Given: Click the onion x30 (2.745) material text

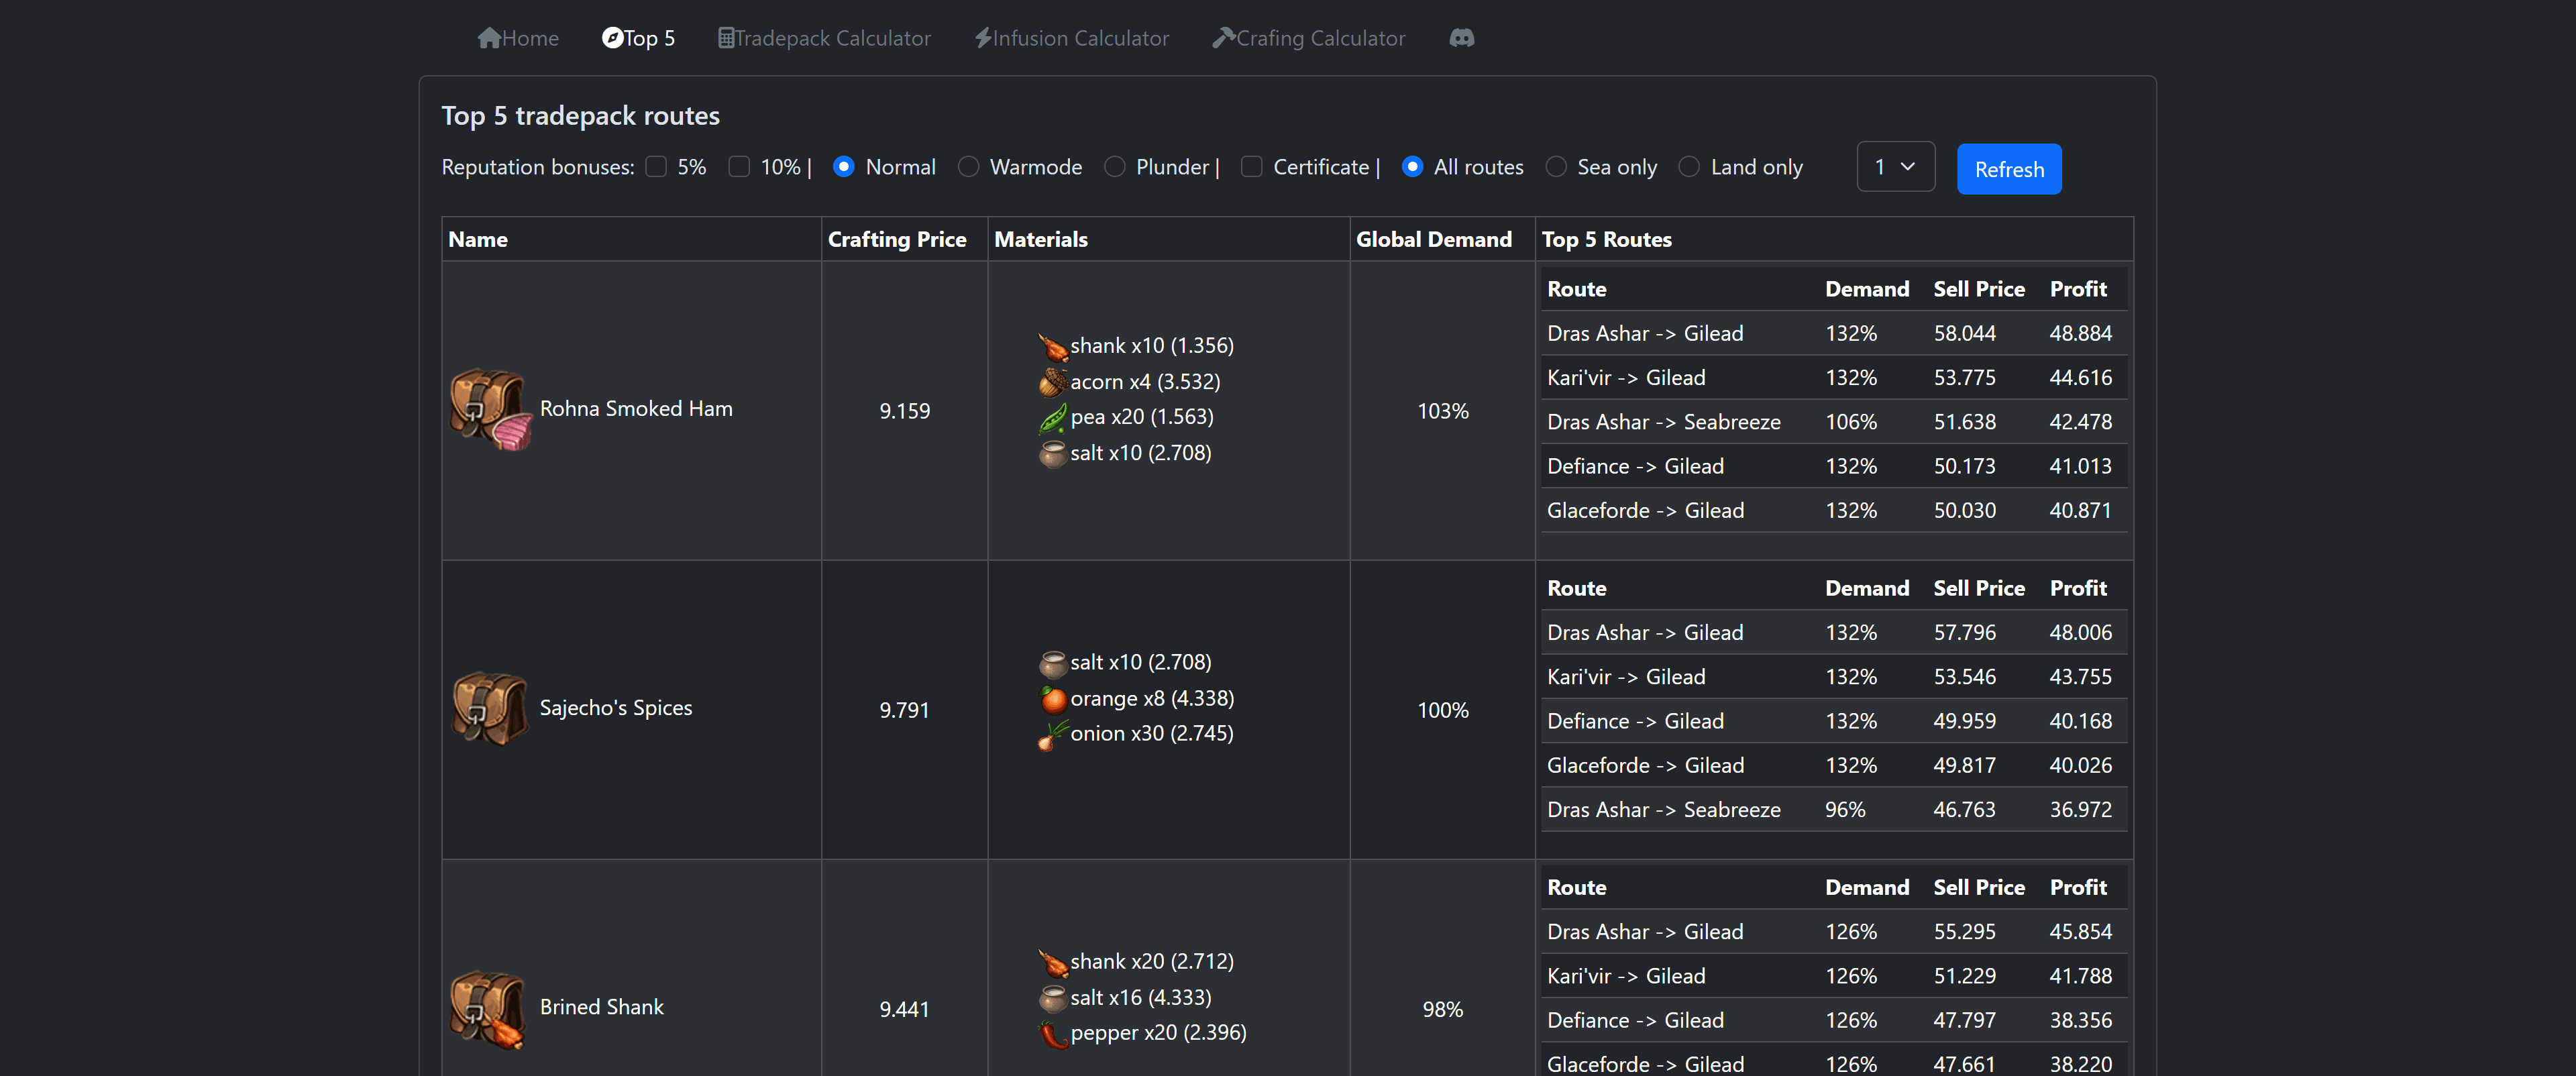Looking at the screenshot, I should [1151, 733].
